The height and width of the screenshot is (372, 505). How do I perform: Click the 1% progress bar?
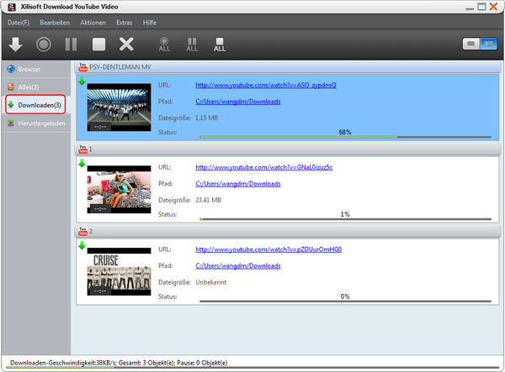[345, 219]
